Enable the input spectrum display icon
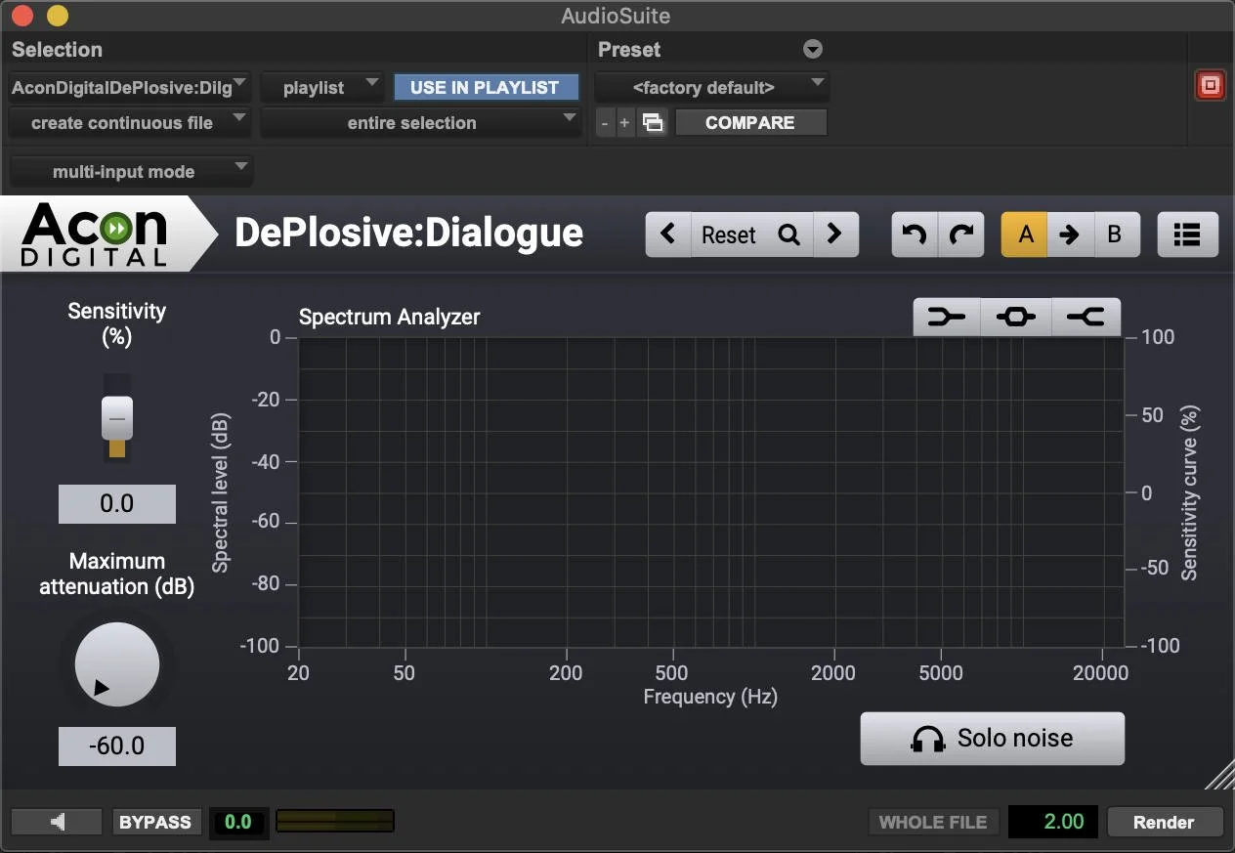This screenshot has height=853, width=1235. [x=946, y=317]
